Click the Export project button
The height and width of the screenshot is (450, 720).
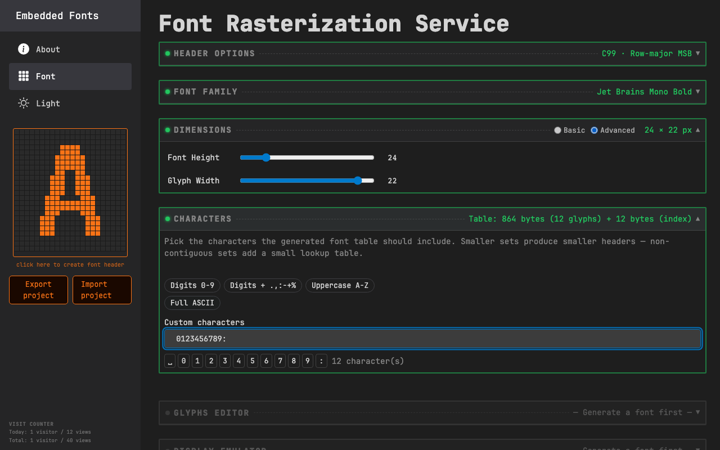[x=38, y=290]
